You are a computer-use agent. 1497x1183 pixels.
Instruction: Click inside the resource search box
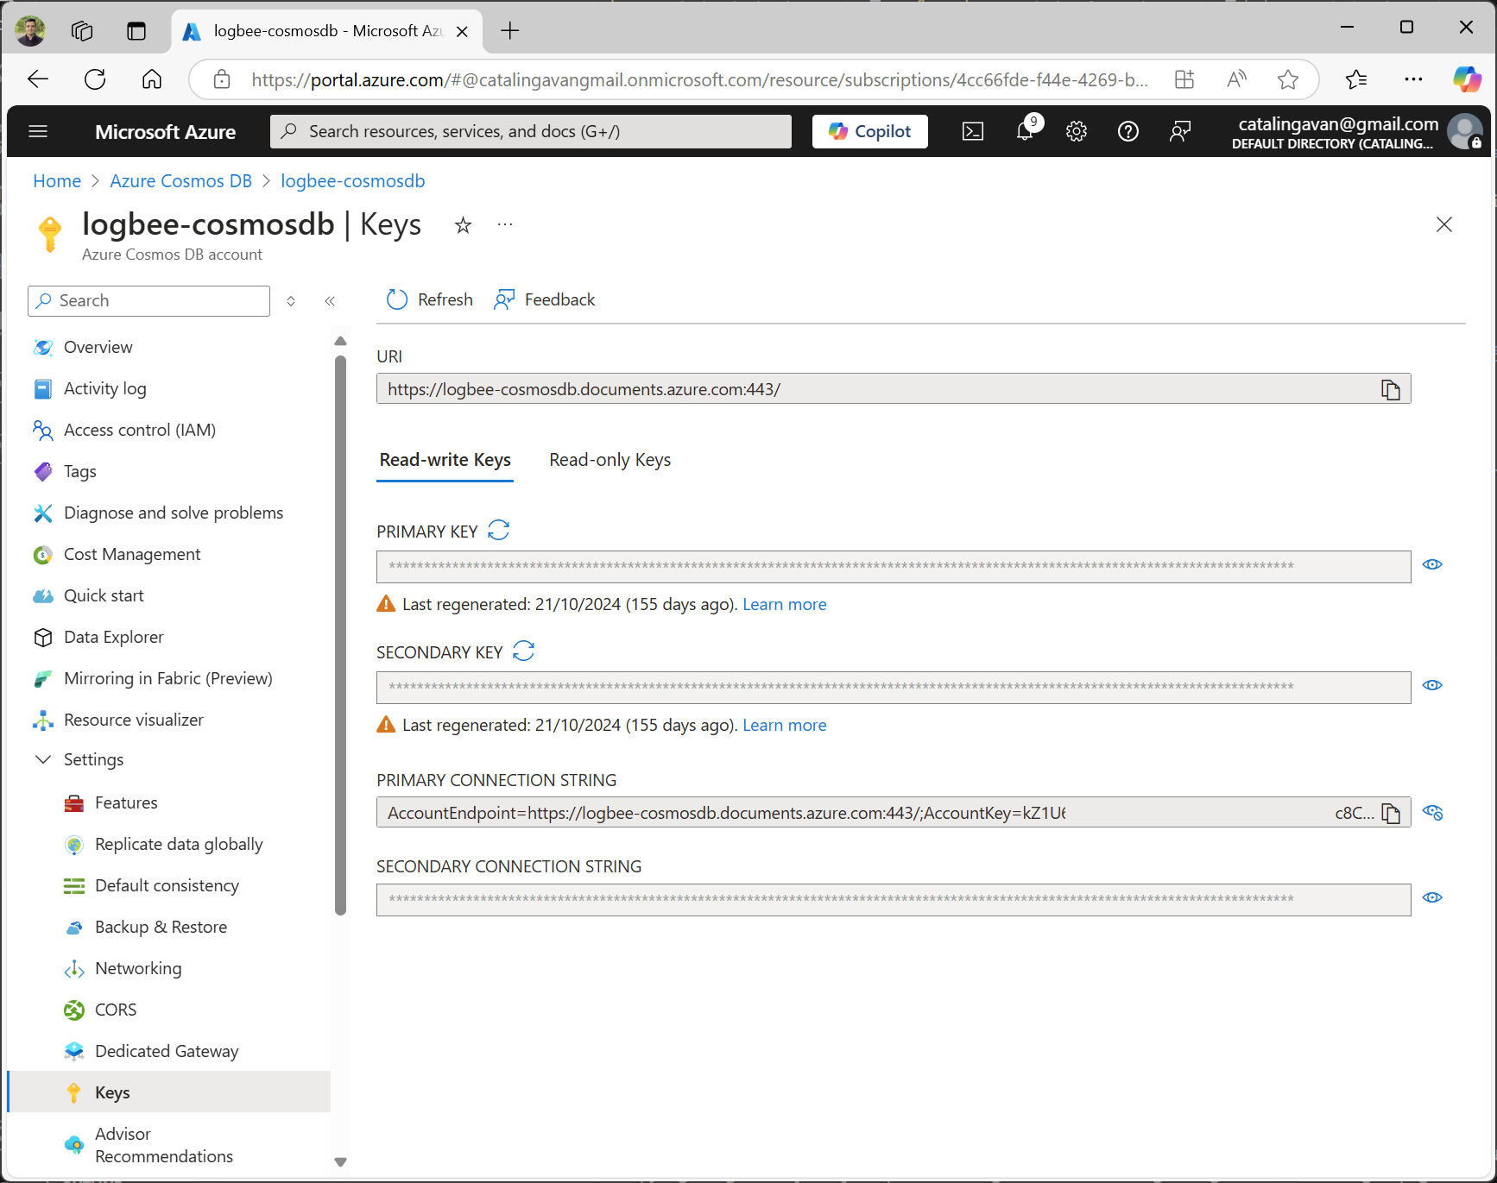click(x=530, y=131)
